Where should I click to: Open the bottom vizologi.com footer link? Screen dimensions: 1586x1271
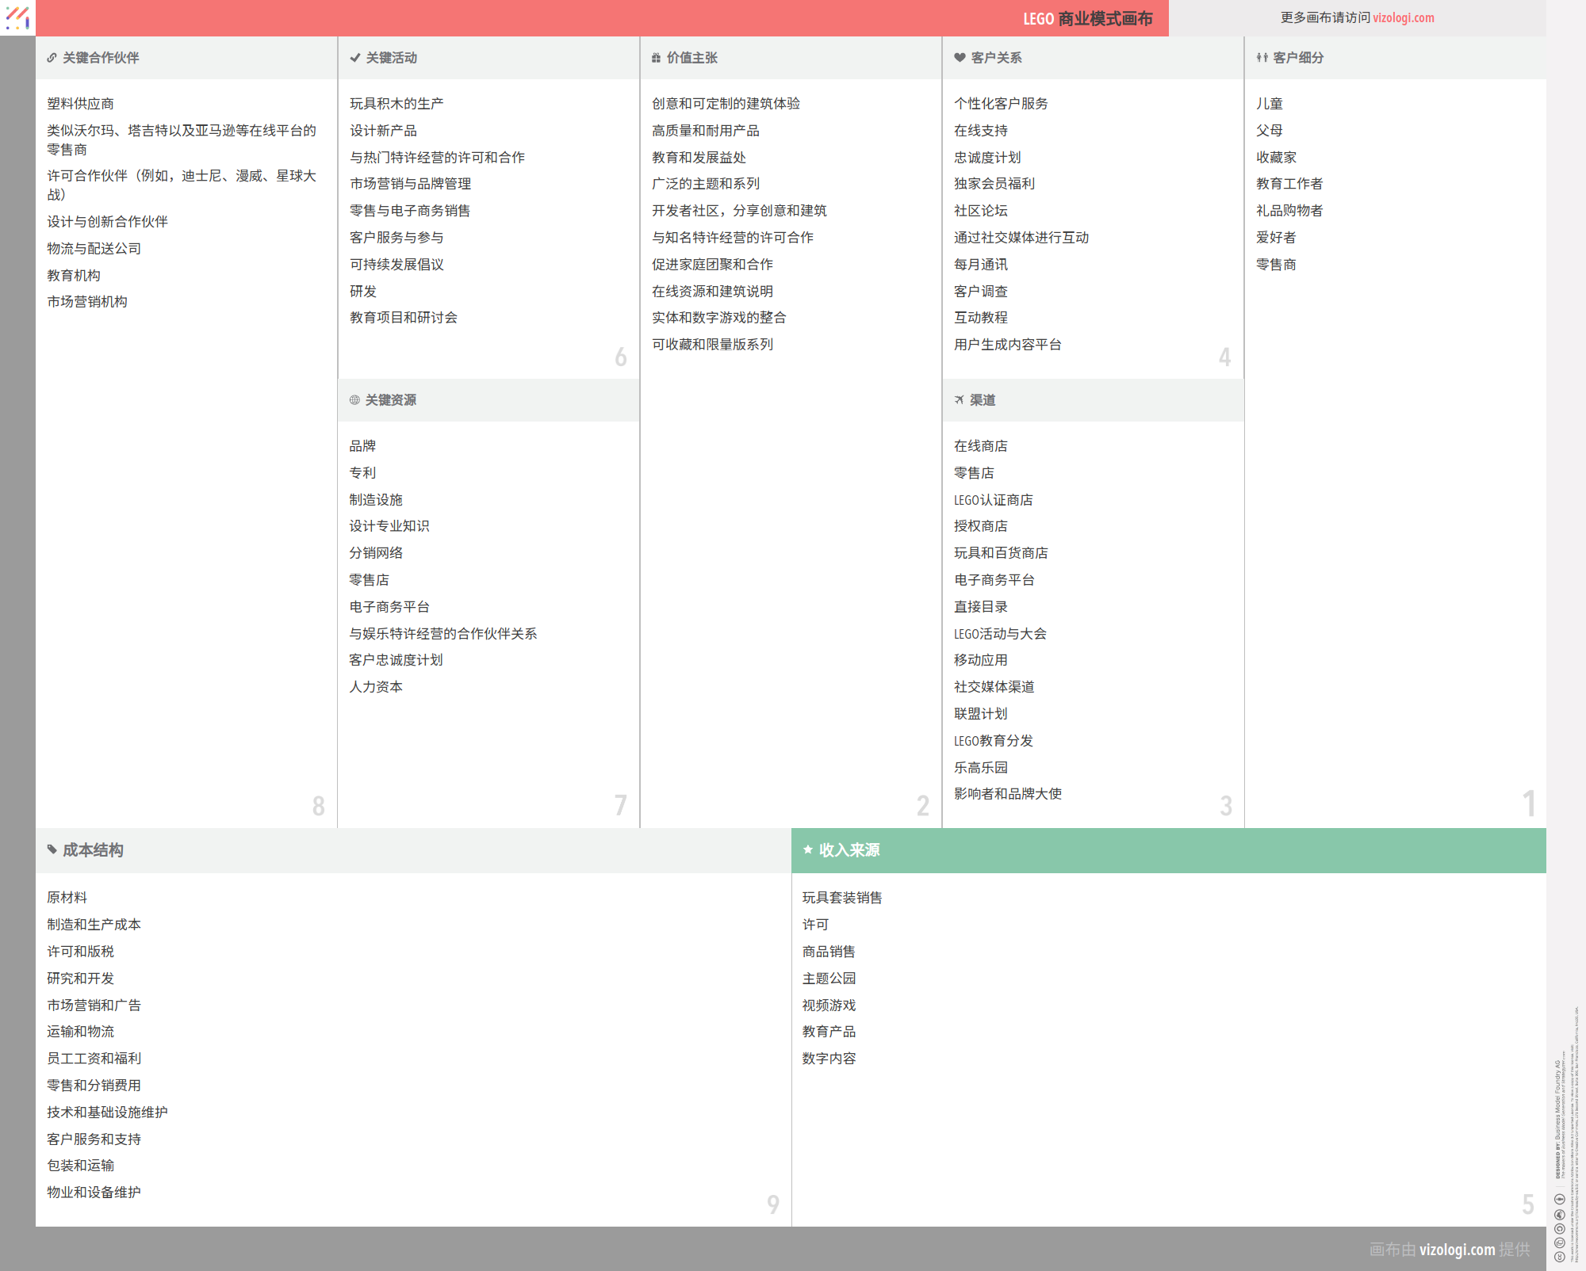[x=1457, y=1250]
